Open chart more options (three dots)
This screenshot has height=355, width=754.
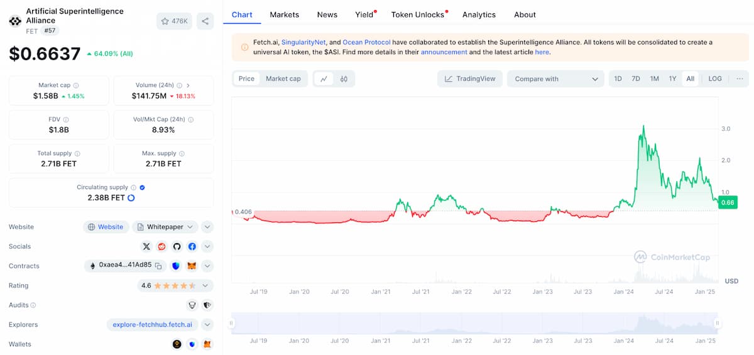(740, 79)
